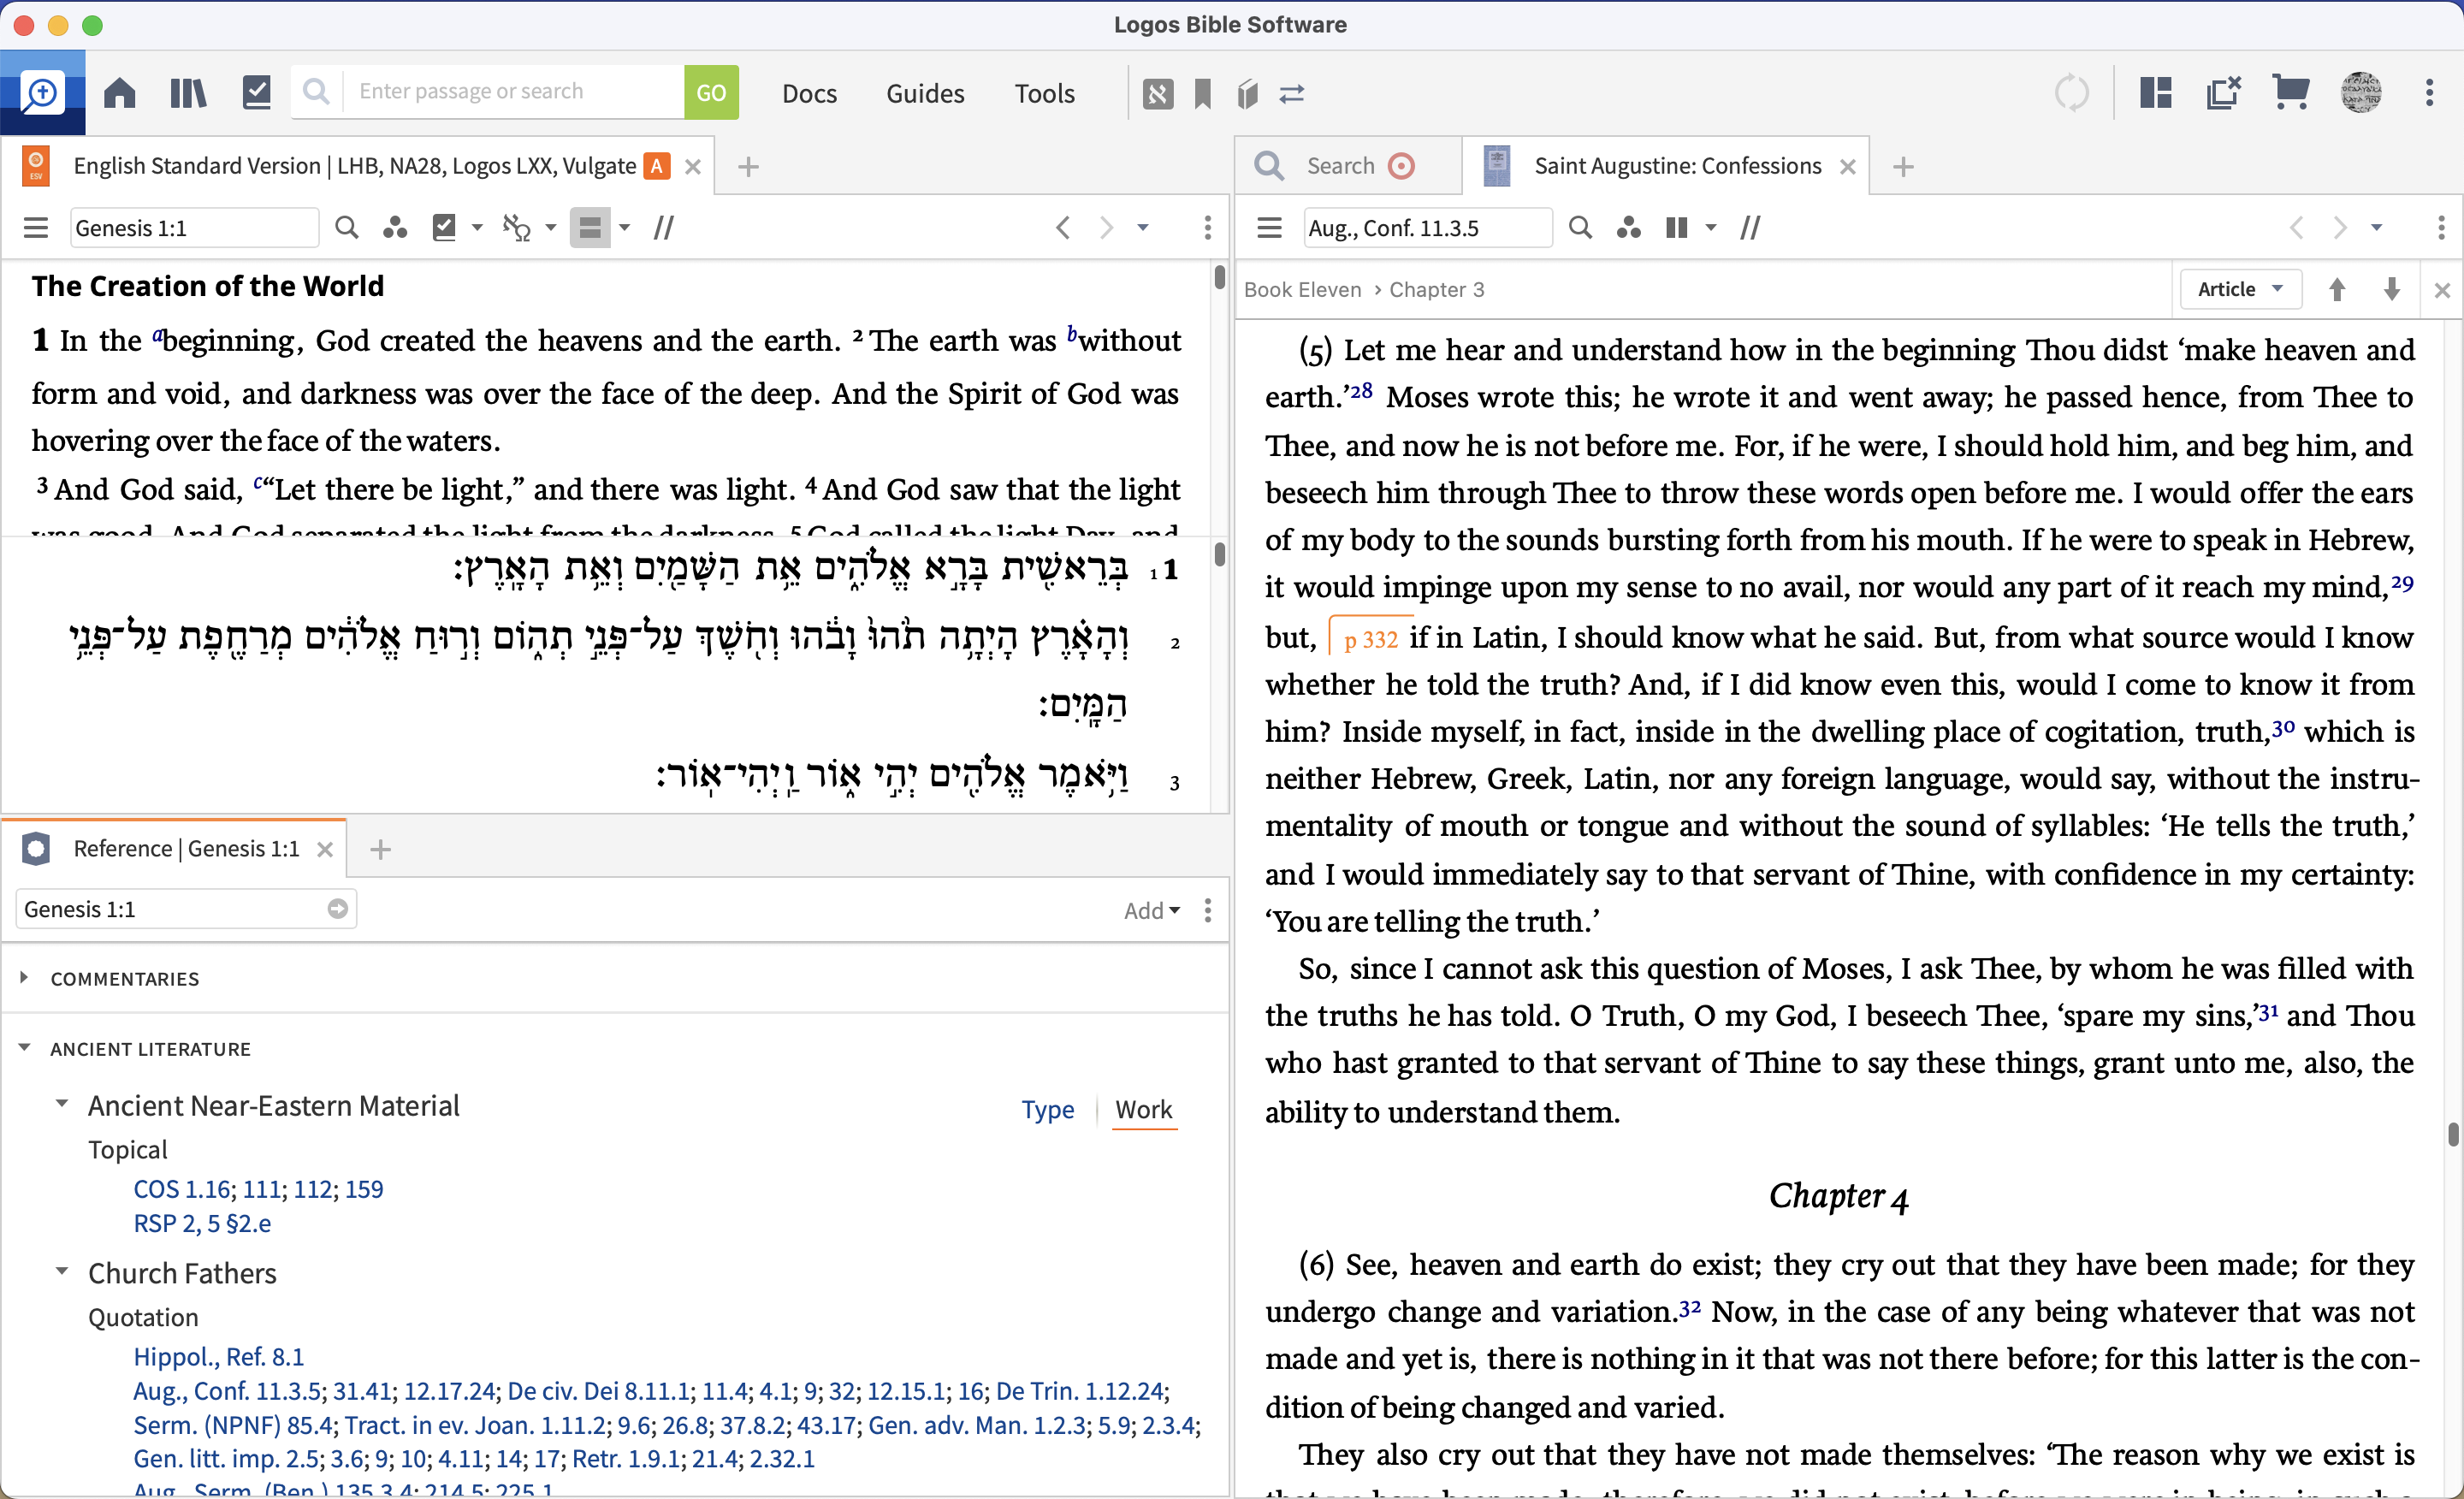Open the ESV panel hamburger menu

(x=36, y=228)
